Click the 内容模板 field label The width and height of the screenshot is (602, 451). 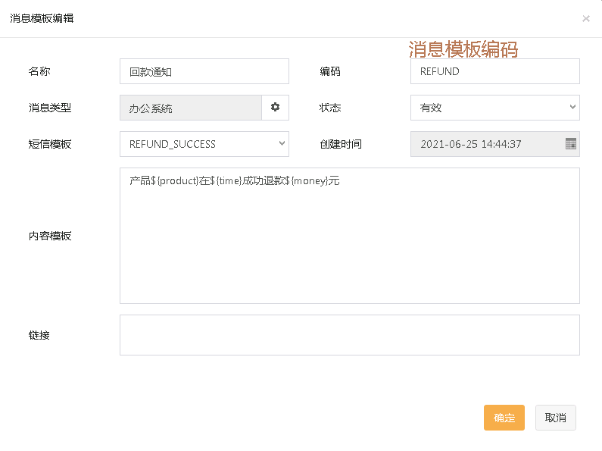click(x=50, y=236)
